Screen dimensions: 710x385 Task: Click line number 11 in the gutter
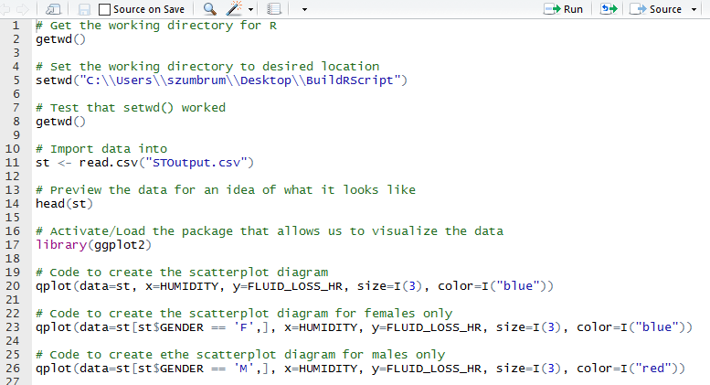[x=13, y=163]
